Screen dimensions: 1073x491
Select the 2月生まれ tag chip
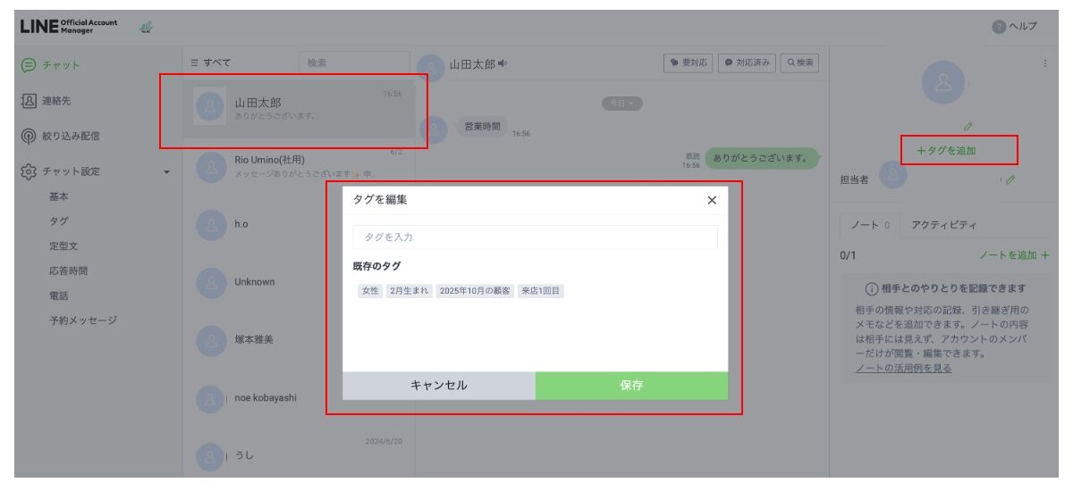410,291
